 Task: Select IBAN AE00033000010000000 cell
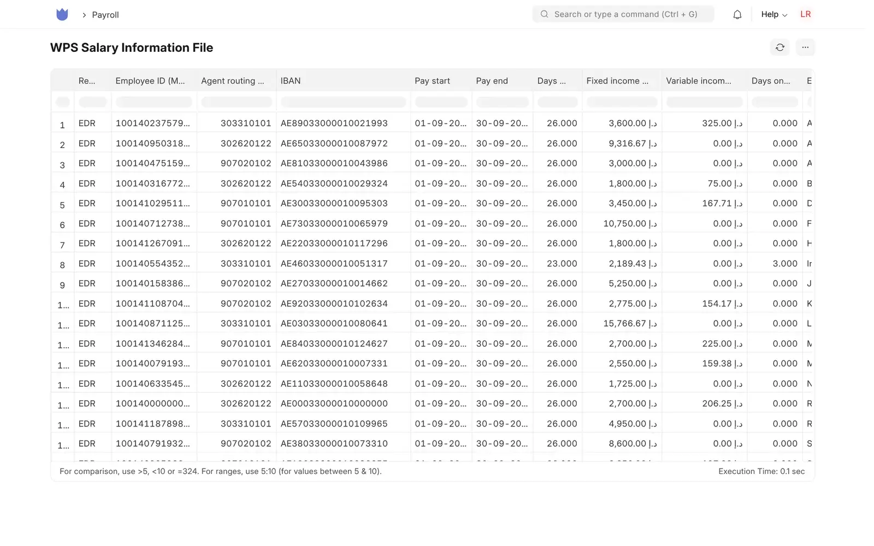pyautogui.click(x=343, y=404)
